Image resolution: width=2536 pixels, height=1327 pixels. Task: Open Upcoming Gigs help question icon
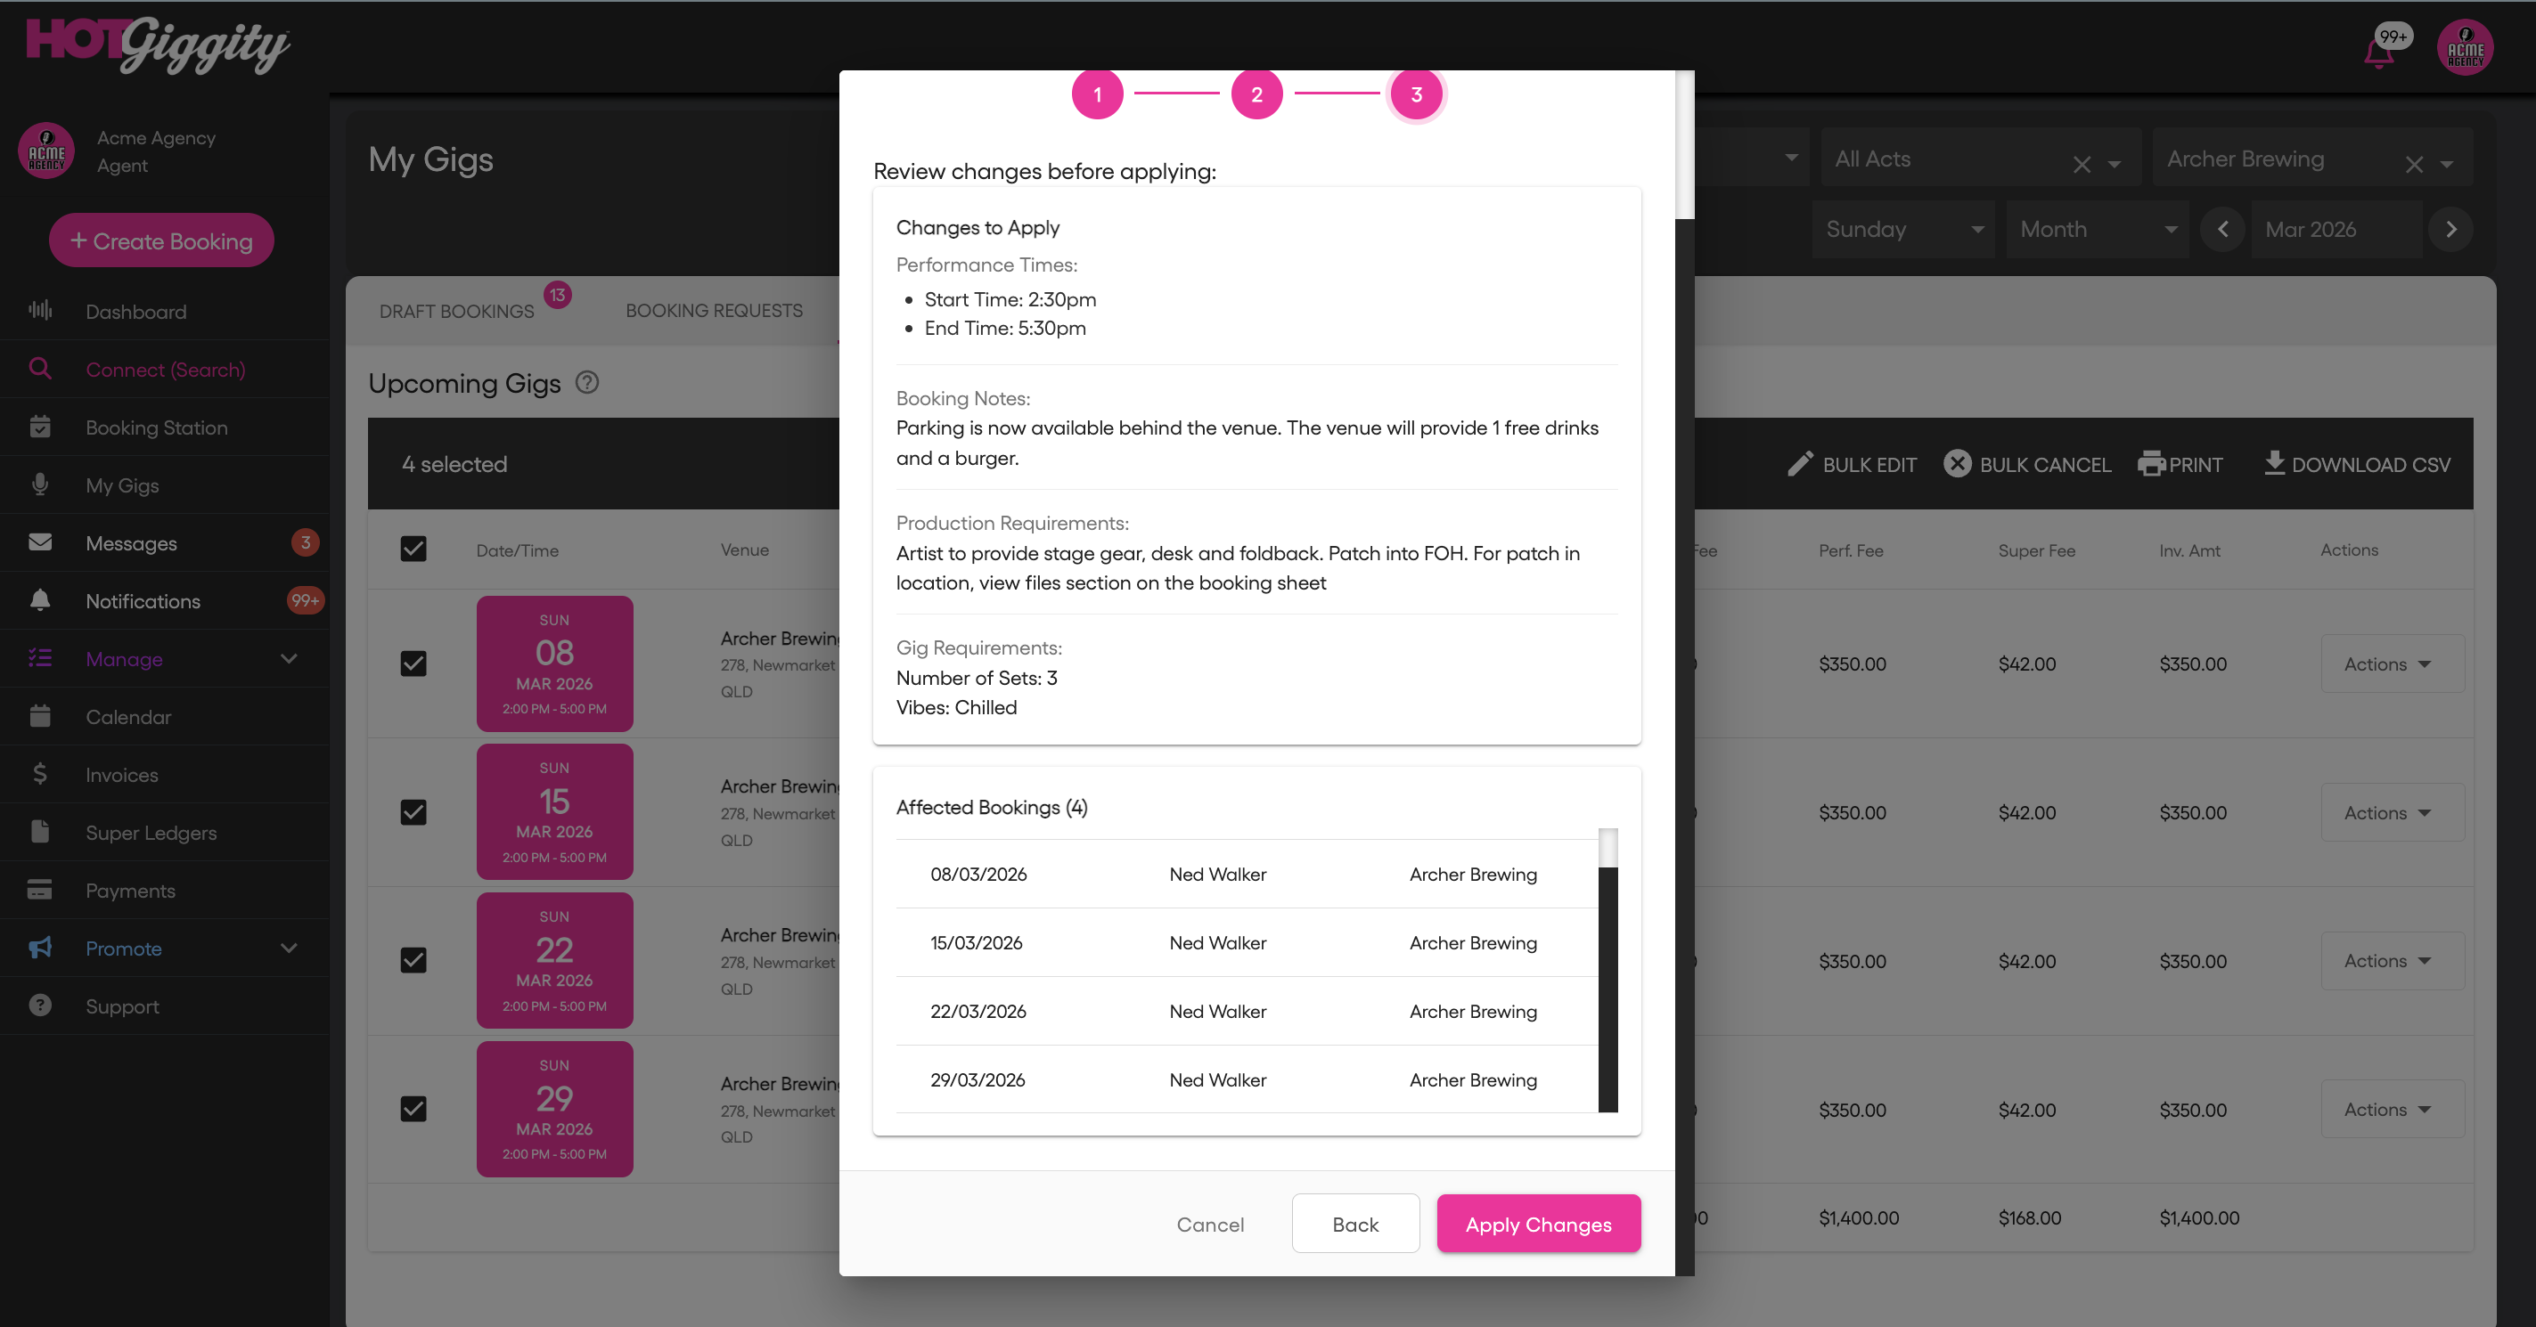point(586,383)
